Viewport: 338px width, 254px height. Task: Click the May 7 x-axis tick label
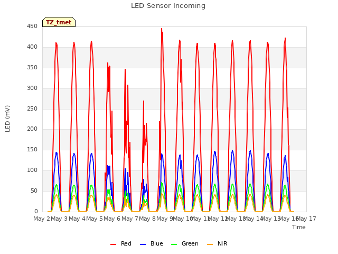click(130, 219)
